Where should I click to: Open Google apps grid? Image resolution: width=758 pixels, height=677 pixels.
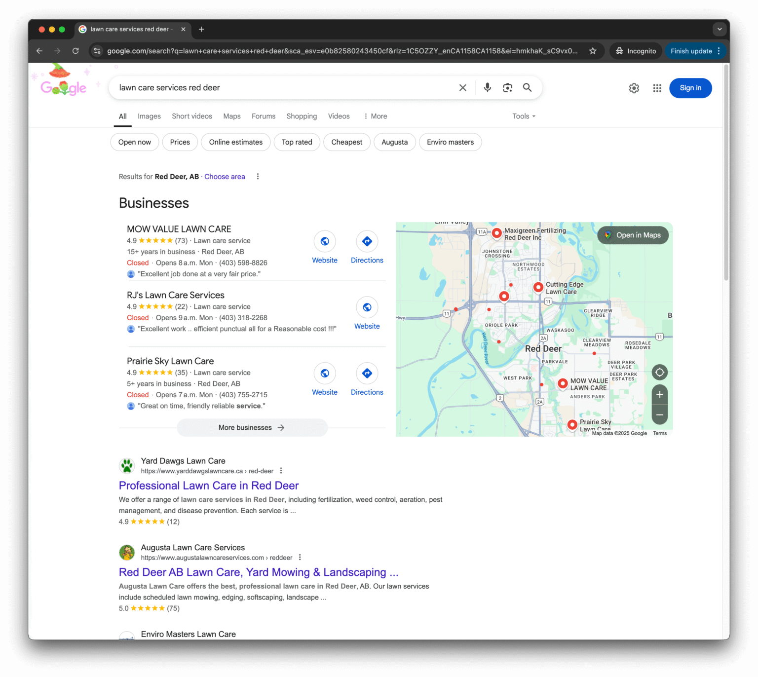click(x=657, y=88)
